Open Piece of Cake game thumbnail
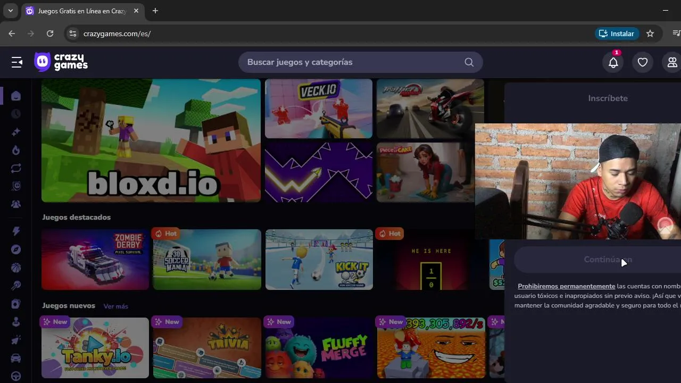Viewport: 681px width, 383px height. pos(426,172)
